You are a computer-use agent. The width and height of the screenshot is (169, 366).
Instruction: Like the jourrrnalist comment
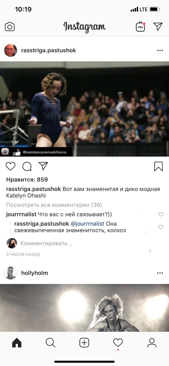tap(161, 214)
